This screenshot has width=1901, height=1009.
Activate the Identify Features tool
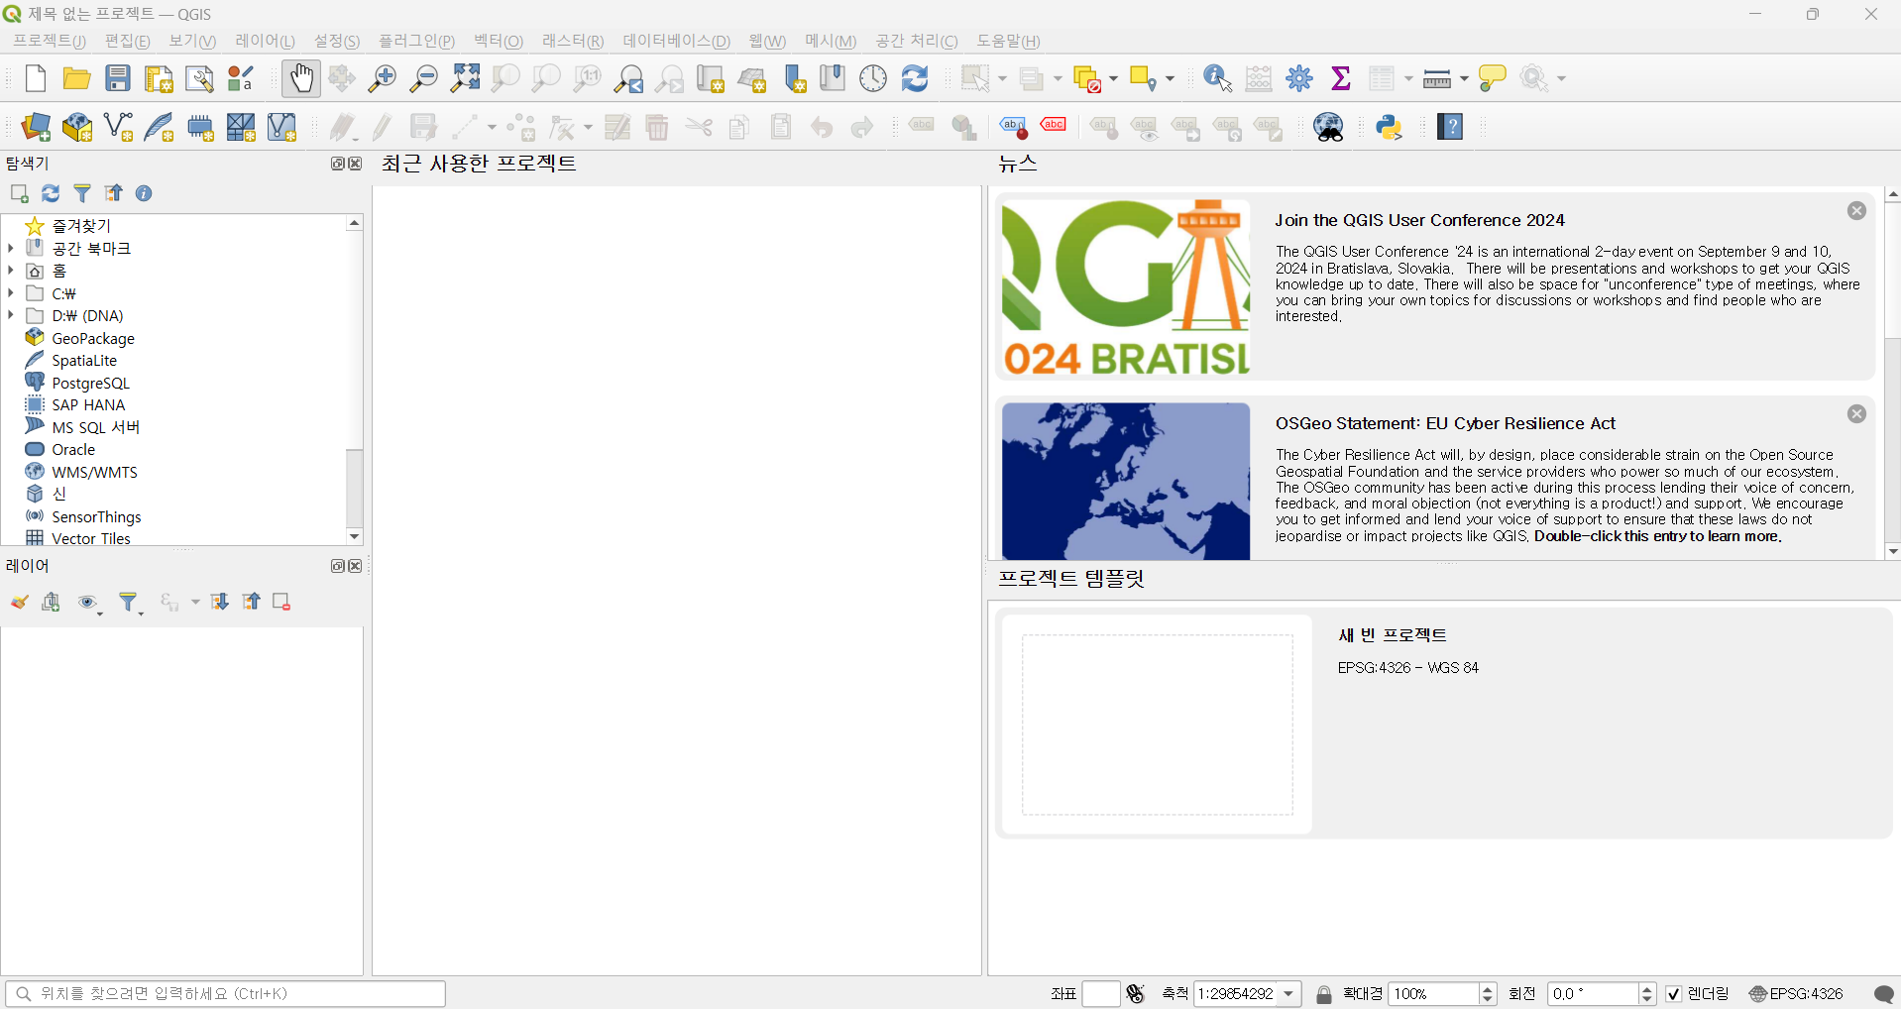point(1217,78)
